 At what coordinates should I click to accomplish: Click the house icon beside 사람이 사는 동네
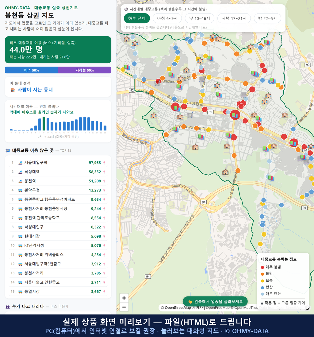[x=13, y=90]
